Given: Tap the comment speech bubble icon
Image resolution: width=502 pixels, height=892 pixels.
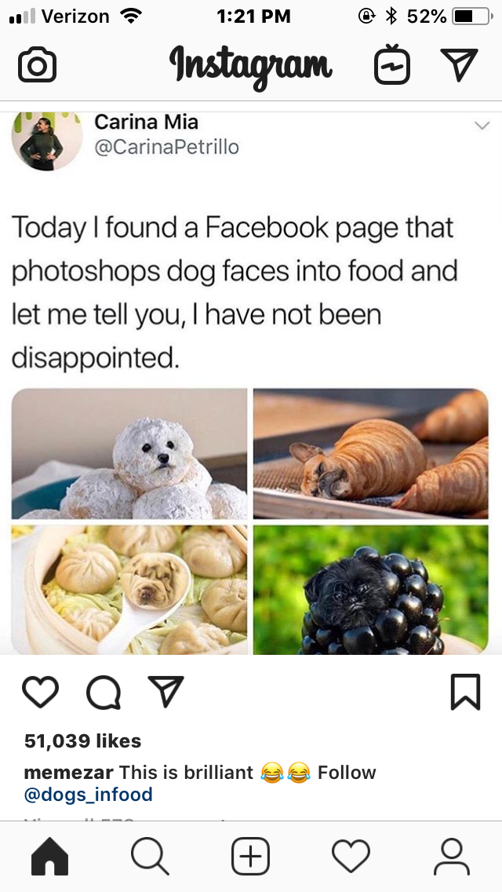Looking at the screenshot, I should (104, 693).
